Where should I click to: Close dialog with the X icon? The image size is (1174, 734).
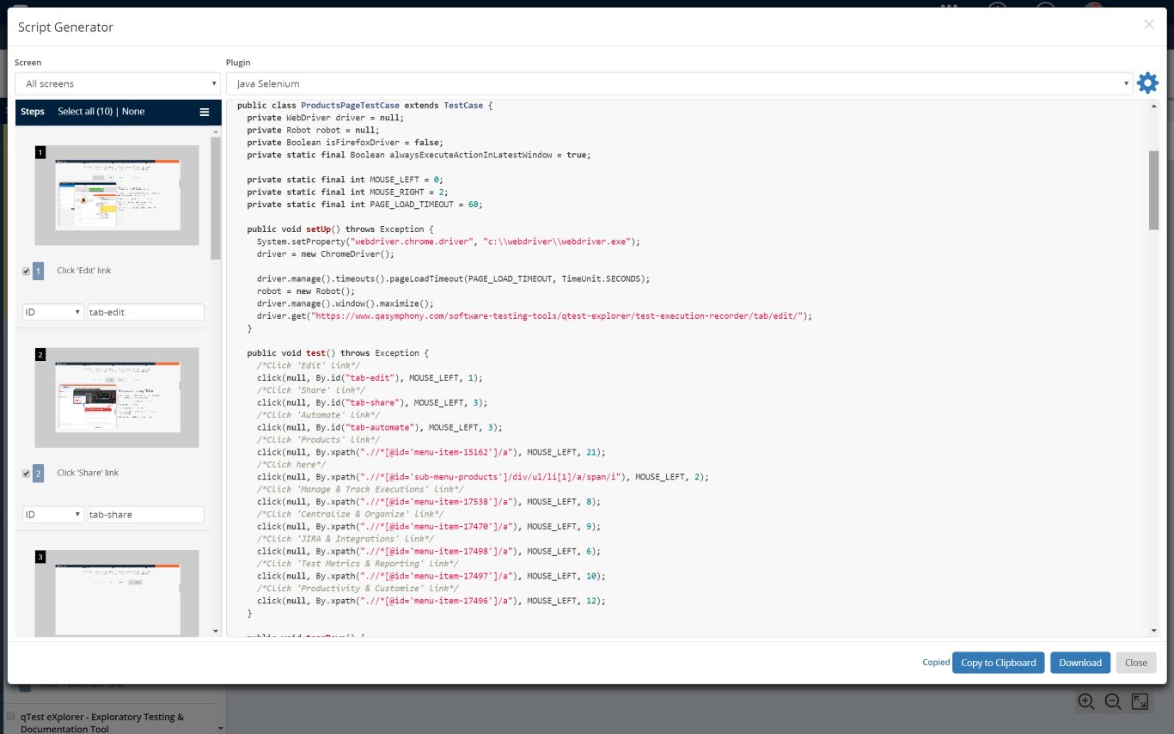[x=1149, y=25]
